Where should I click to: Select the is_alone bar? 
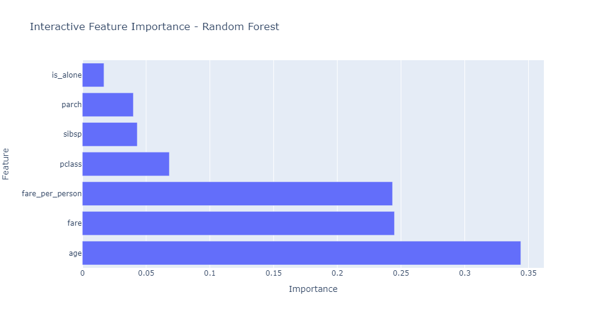click(x=93, y=75)
